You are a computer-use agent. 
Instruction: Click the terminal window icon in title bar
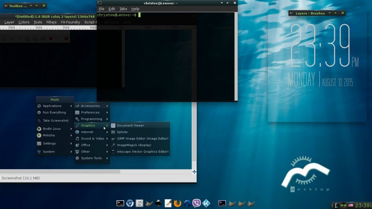tap(100, 3)
